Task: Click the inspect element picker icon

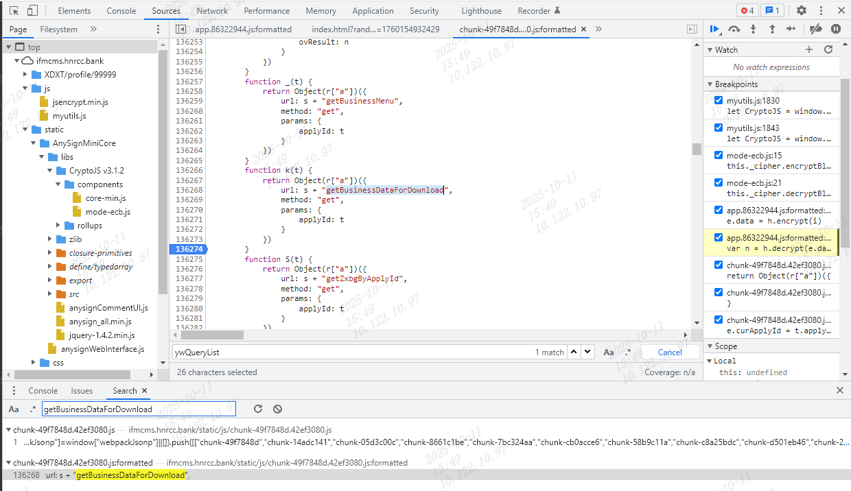Action: 14,11
